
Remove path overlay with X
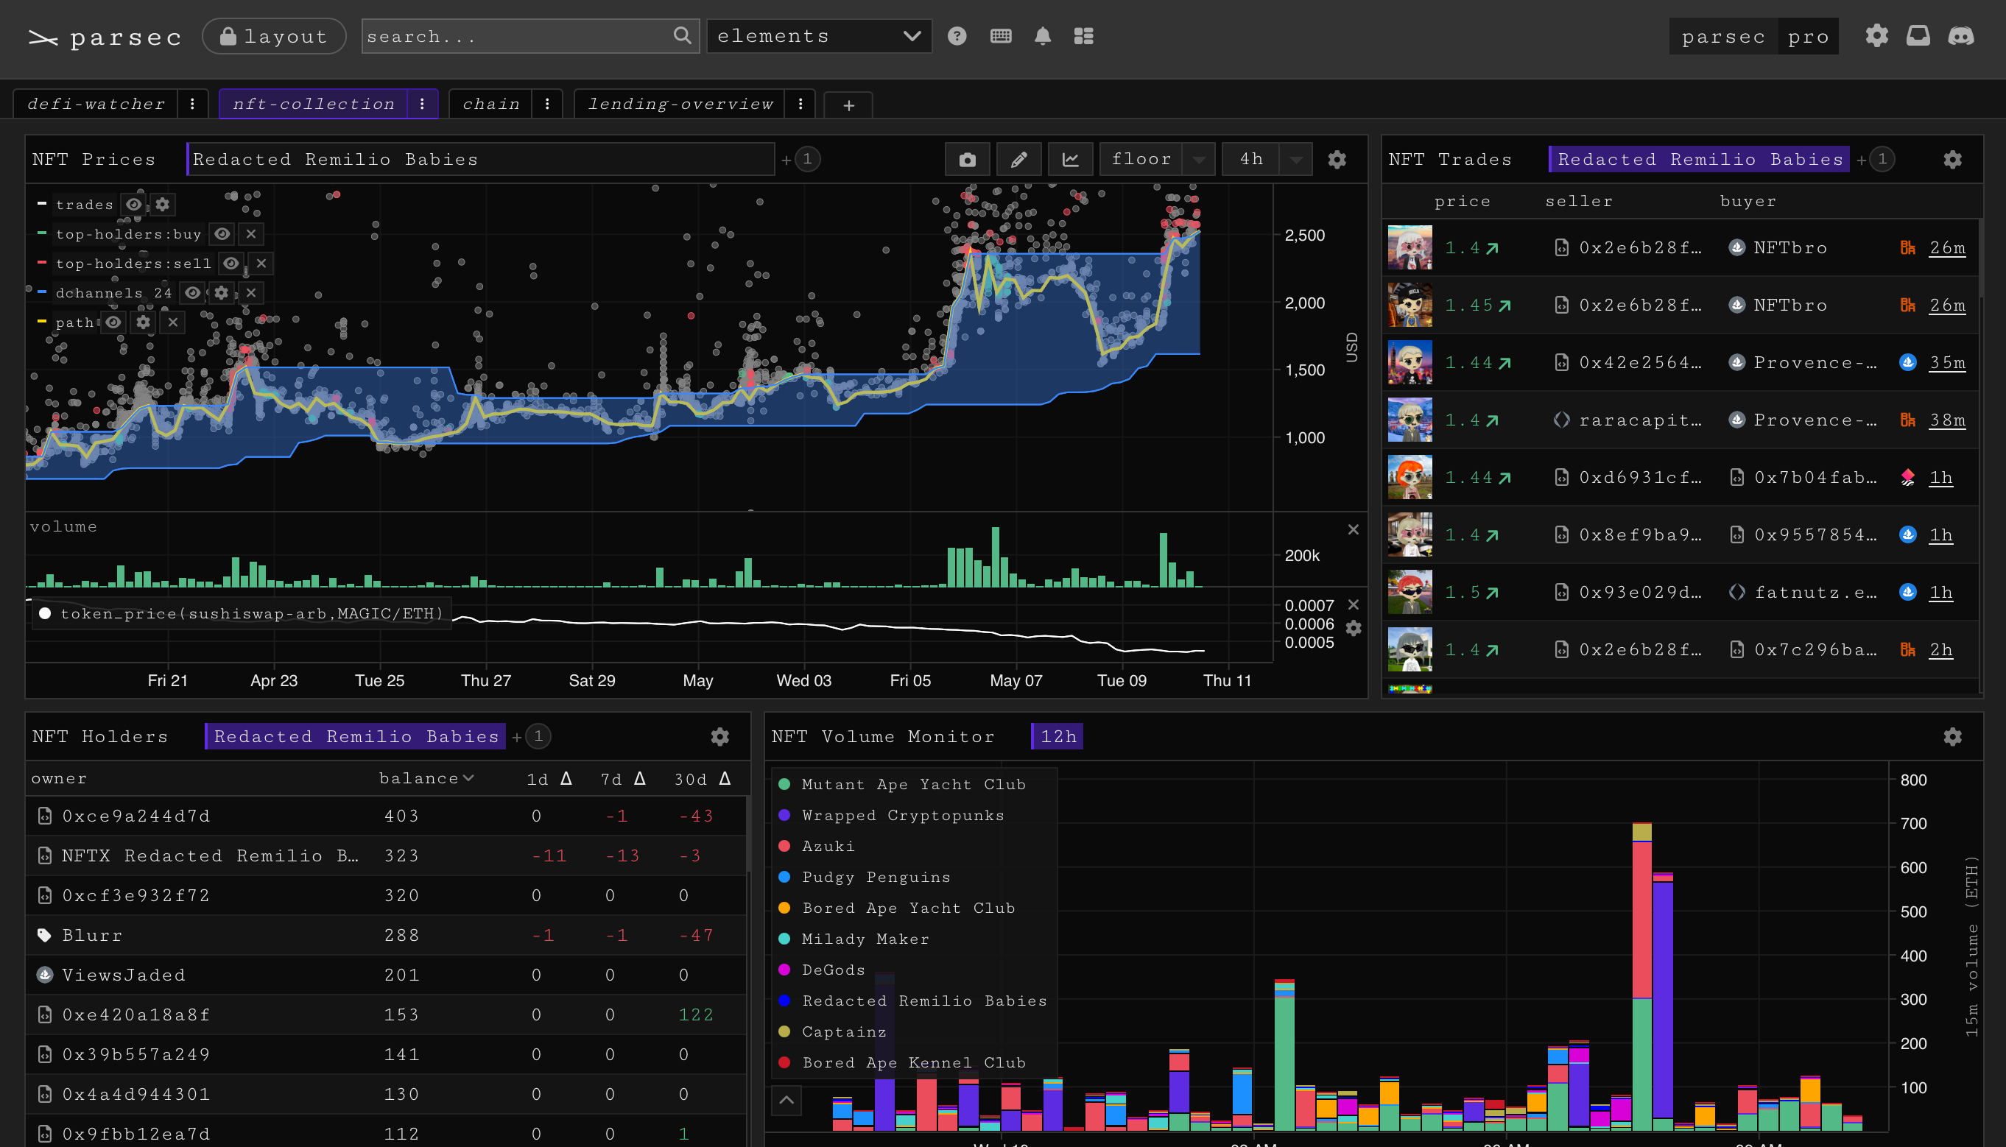(172, 322)
